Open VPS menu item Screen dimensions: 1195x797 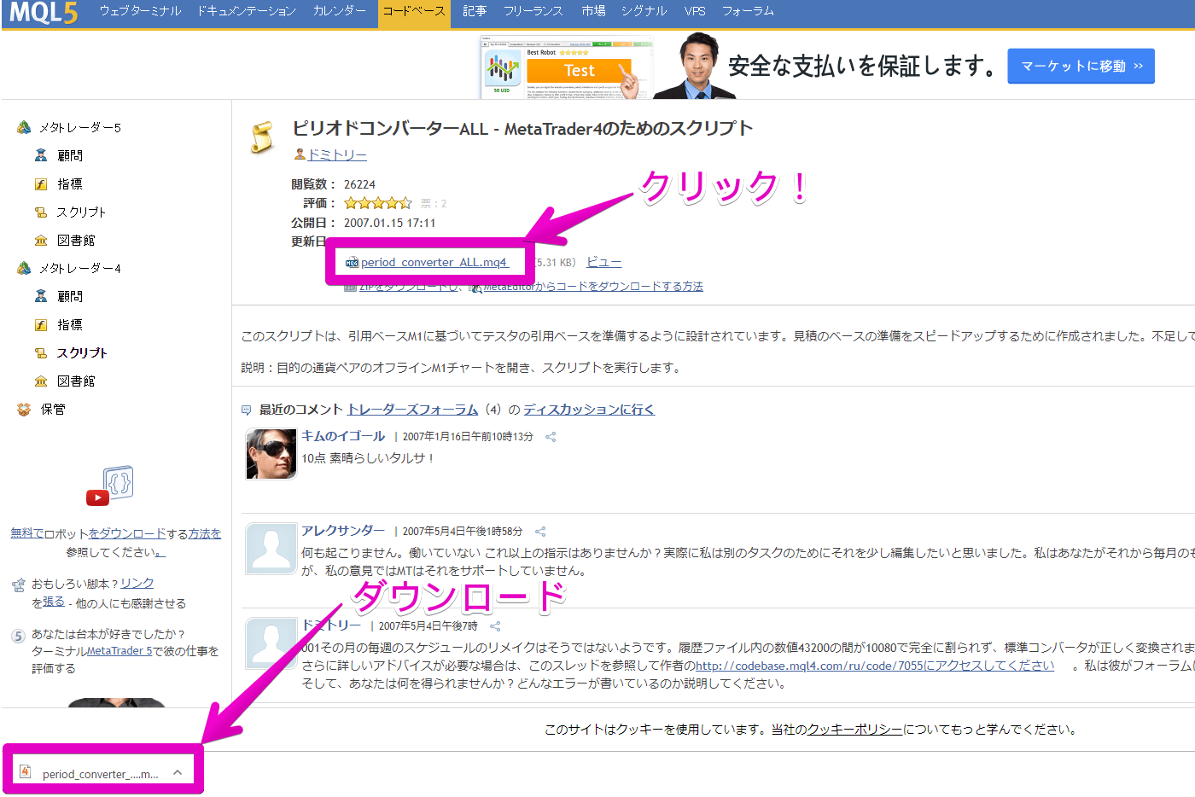(x=695, y=11)
